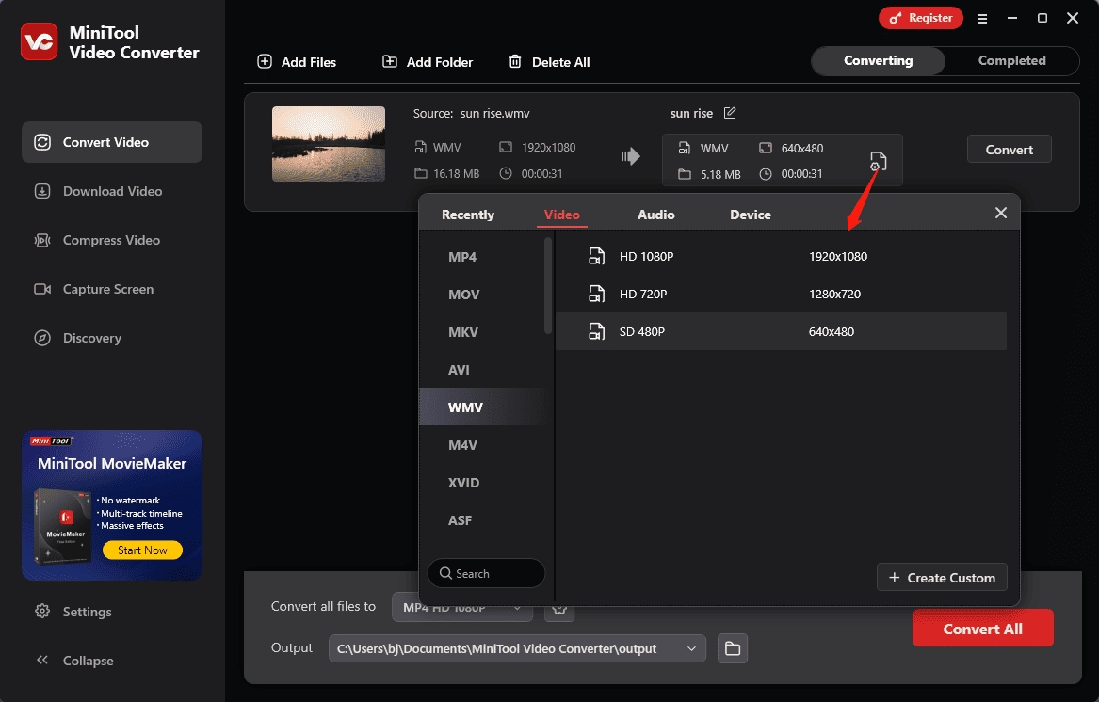Select WMV format in list
This screenshot has width=1099, height=702.
click(481, 407)
